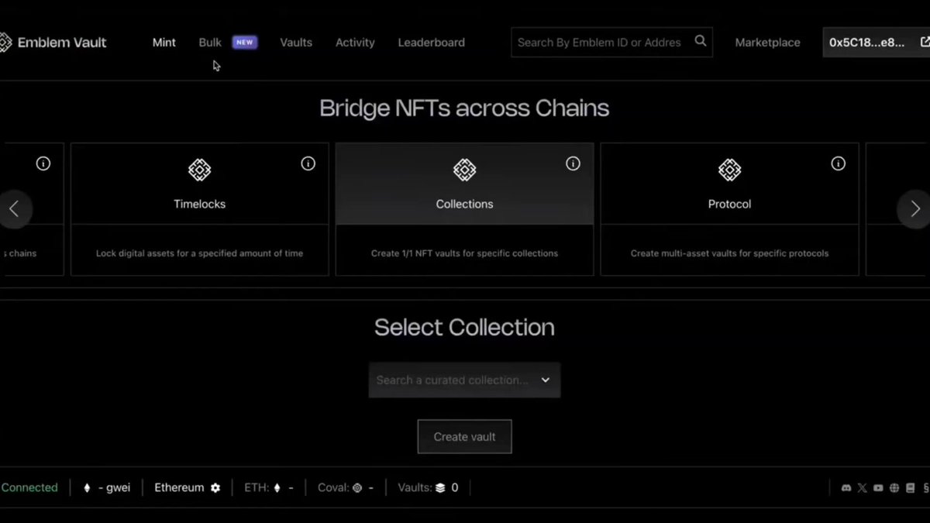Show next vault type with right arrow
Screen dimensions: 930x523
tap(914, 208)
